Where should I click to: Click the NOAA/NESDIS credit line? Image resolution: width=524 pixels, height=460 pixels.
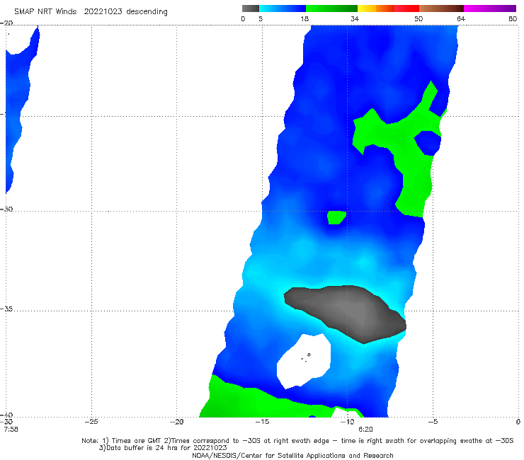click(x=292, y=455)
